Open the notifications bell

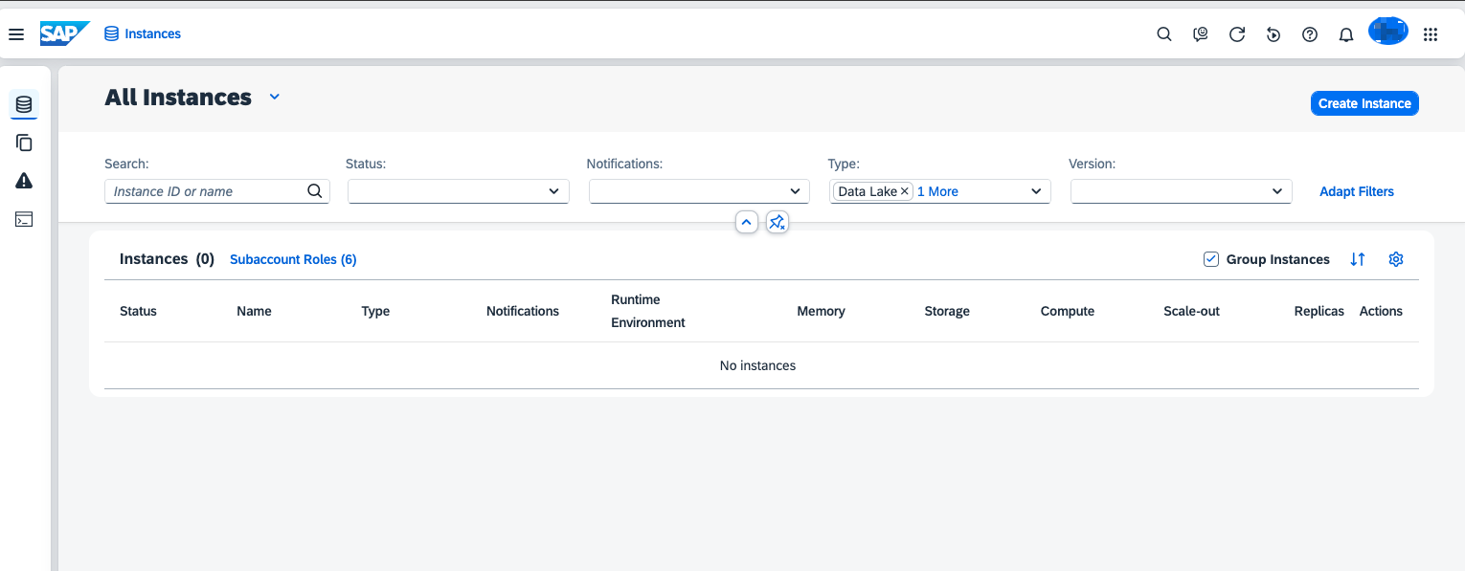coord(1346,34)
